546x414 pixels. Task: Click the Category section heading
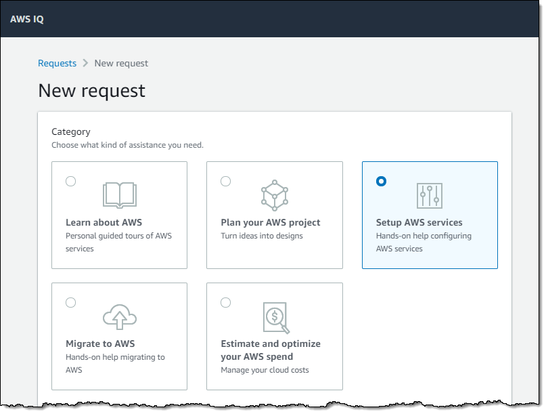pyautogui.click(x=71, y=132)
